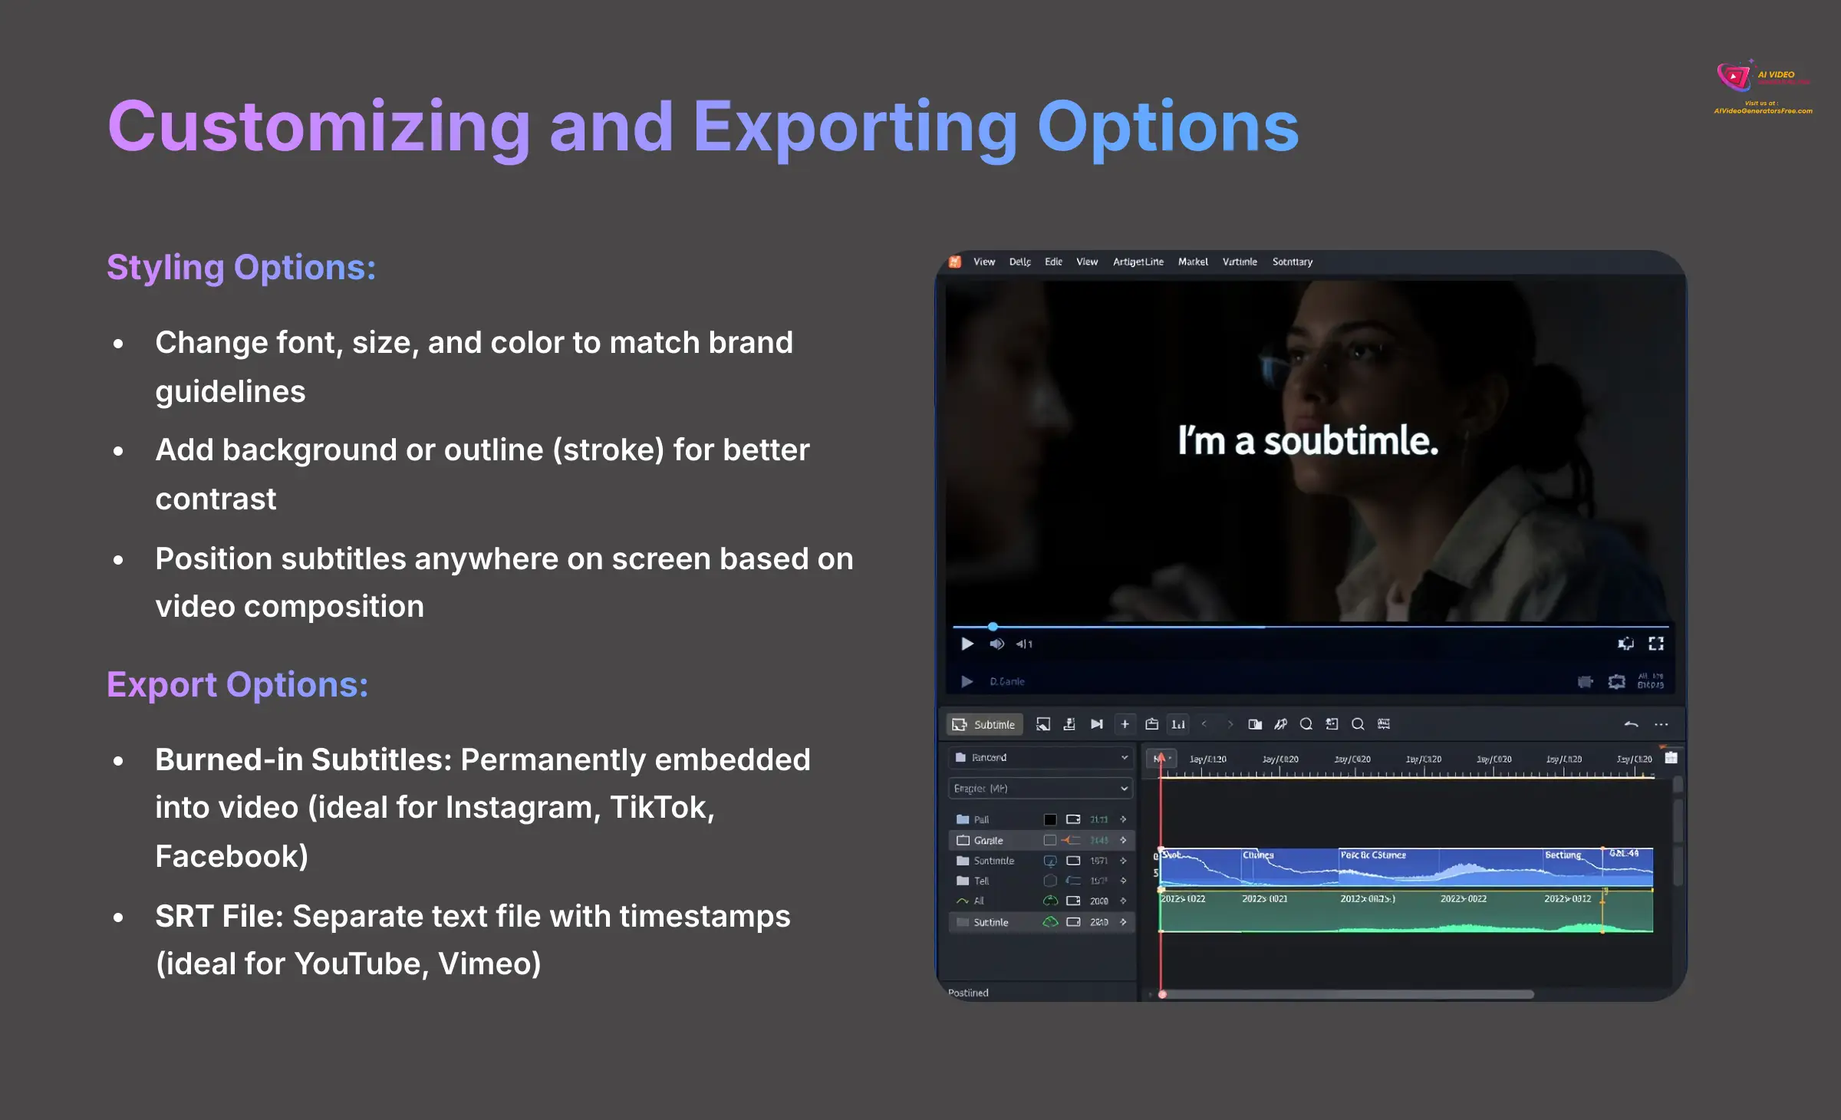1841x1120 pixels.
Task: Open the clipboard tool in the timeline toolbar
Action: tap(1151, 725)
